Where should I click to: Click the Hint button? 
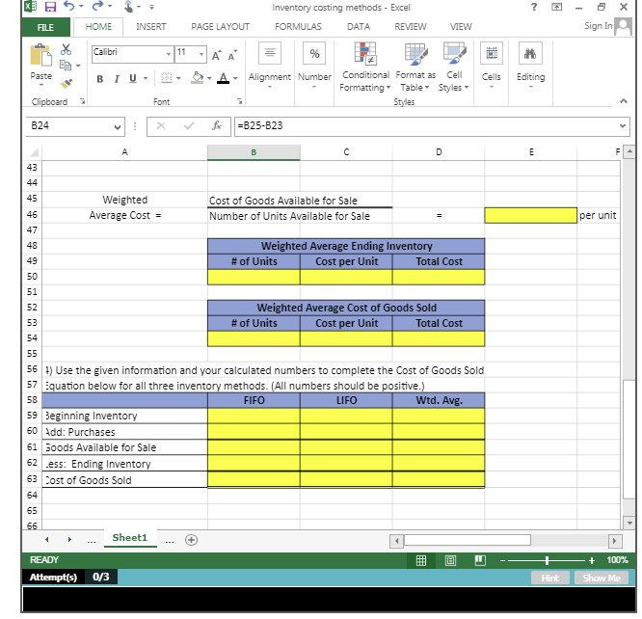(549, 578)
